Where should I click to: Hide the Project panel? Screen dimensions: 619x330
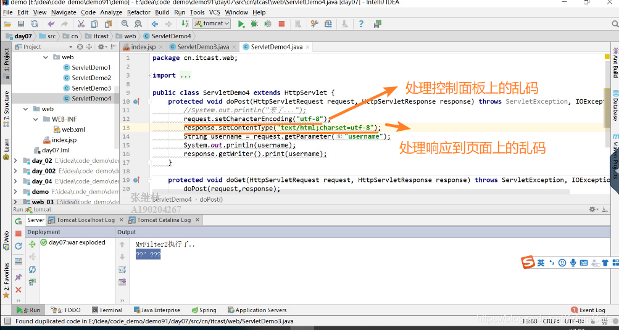coord(114,47)
